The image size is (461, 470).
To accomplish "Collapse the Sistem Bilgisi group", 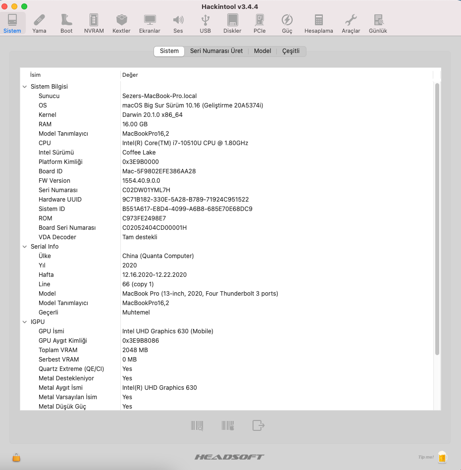I will point(25,87).
